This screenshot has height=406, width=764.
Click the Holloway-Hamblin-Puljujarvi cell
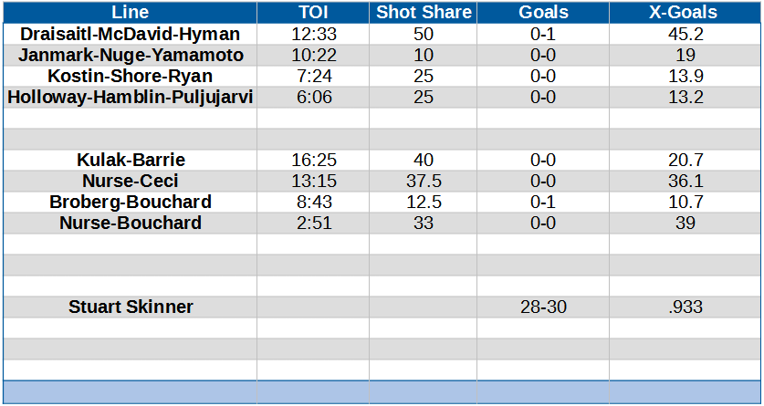pos(131,98)
